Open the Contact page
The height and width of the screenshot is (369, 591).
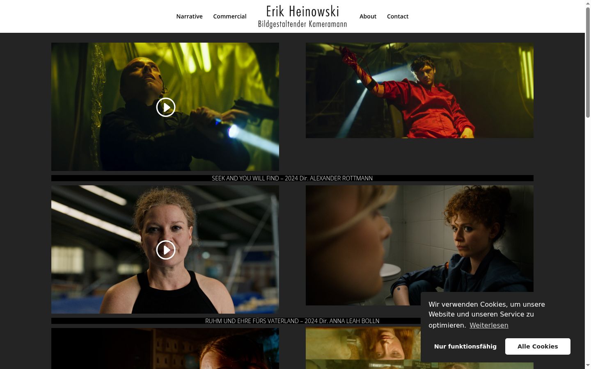[x=398, y=16]
